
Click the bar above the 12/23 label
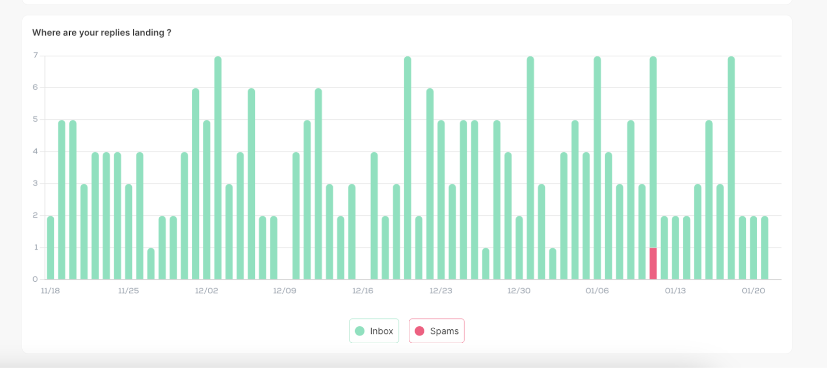(441, 201)
